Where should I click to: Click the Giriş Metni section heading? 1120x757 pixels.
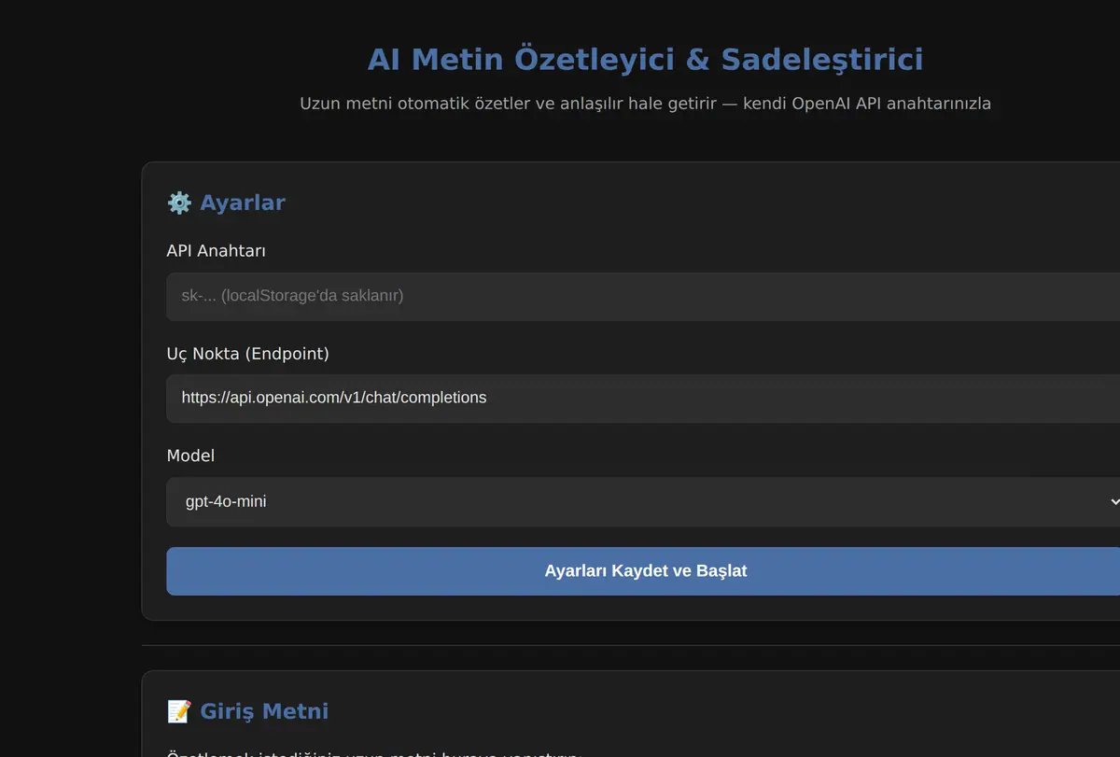click(264, 711)
